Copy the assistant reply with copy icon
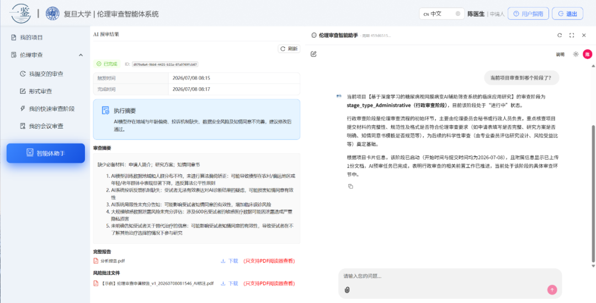This screenshot has height=303, width=596. (350, 186)
